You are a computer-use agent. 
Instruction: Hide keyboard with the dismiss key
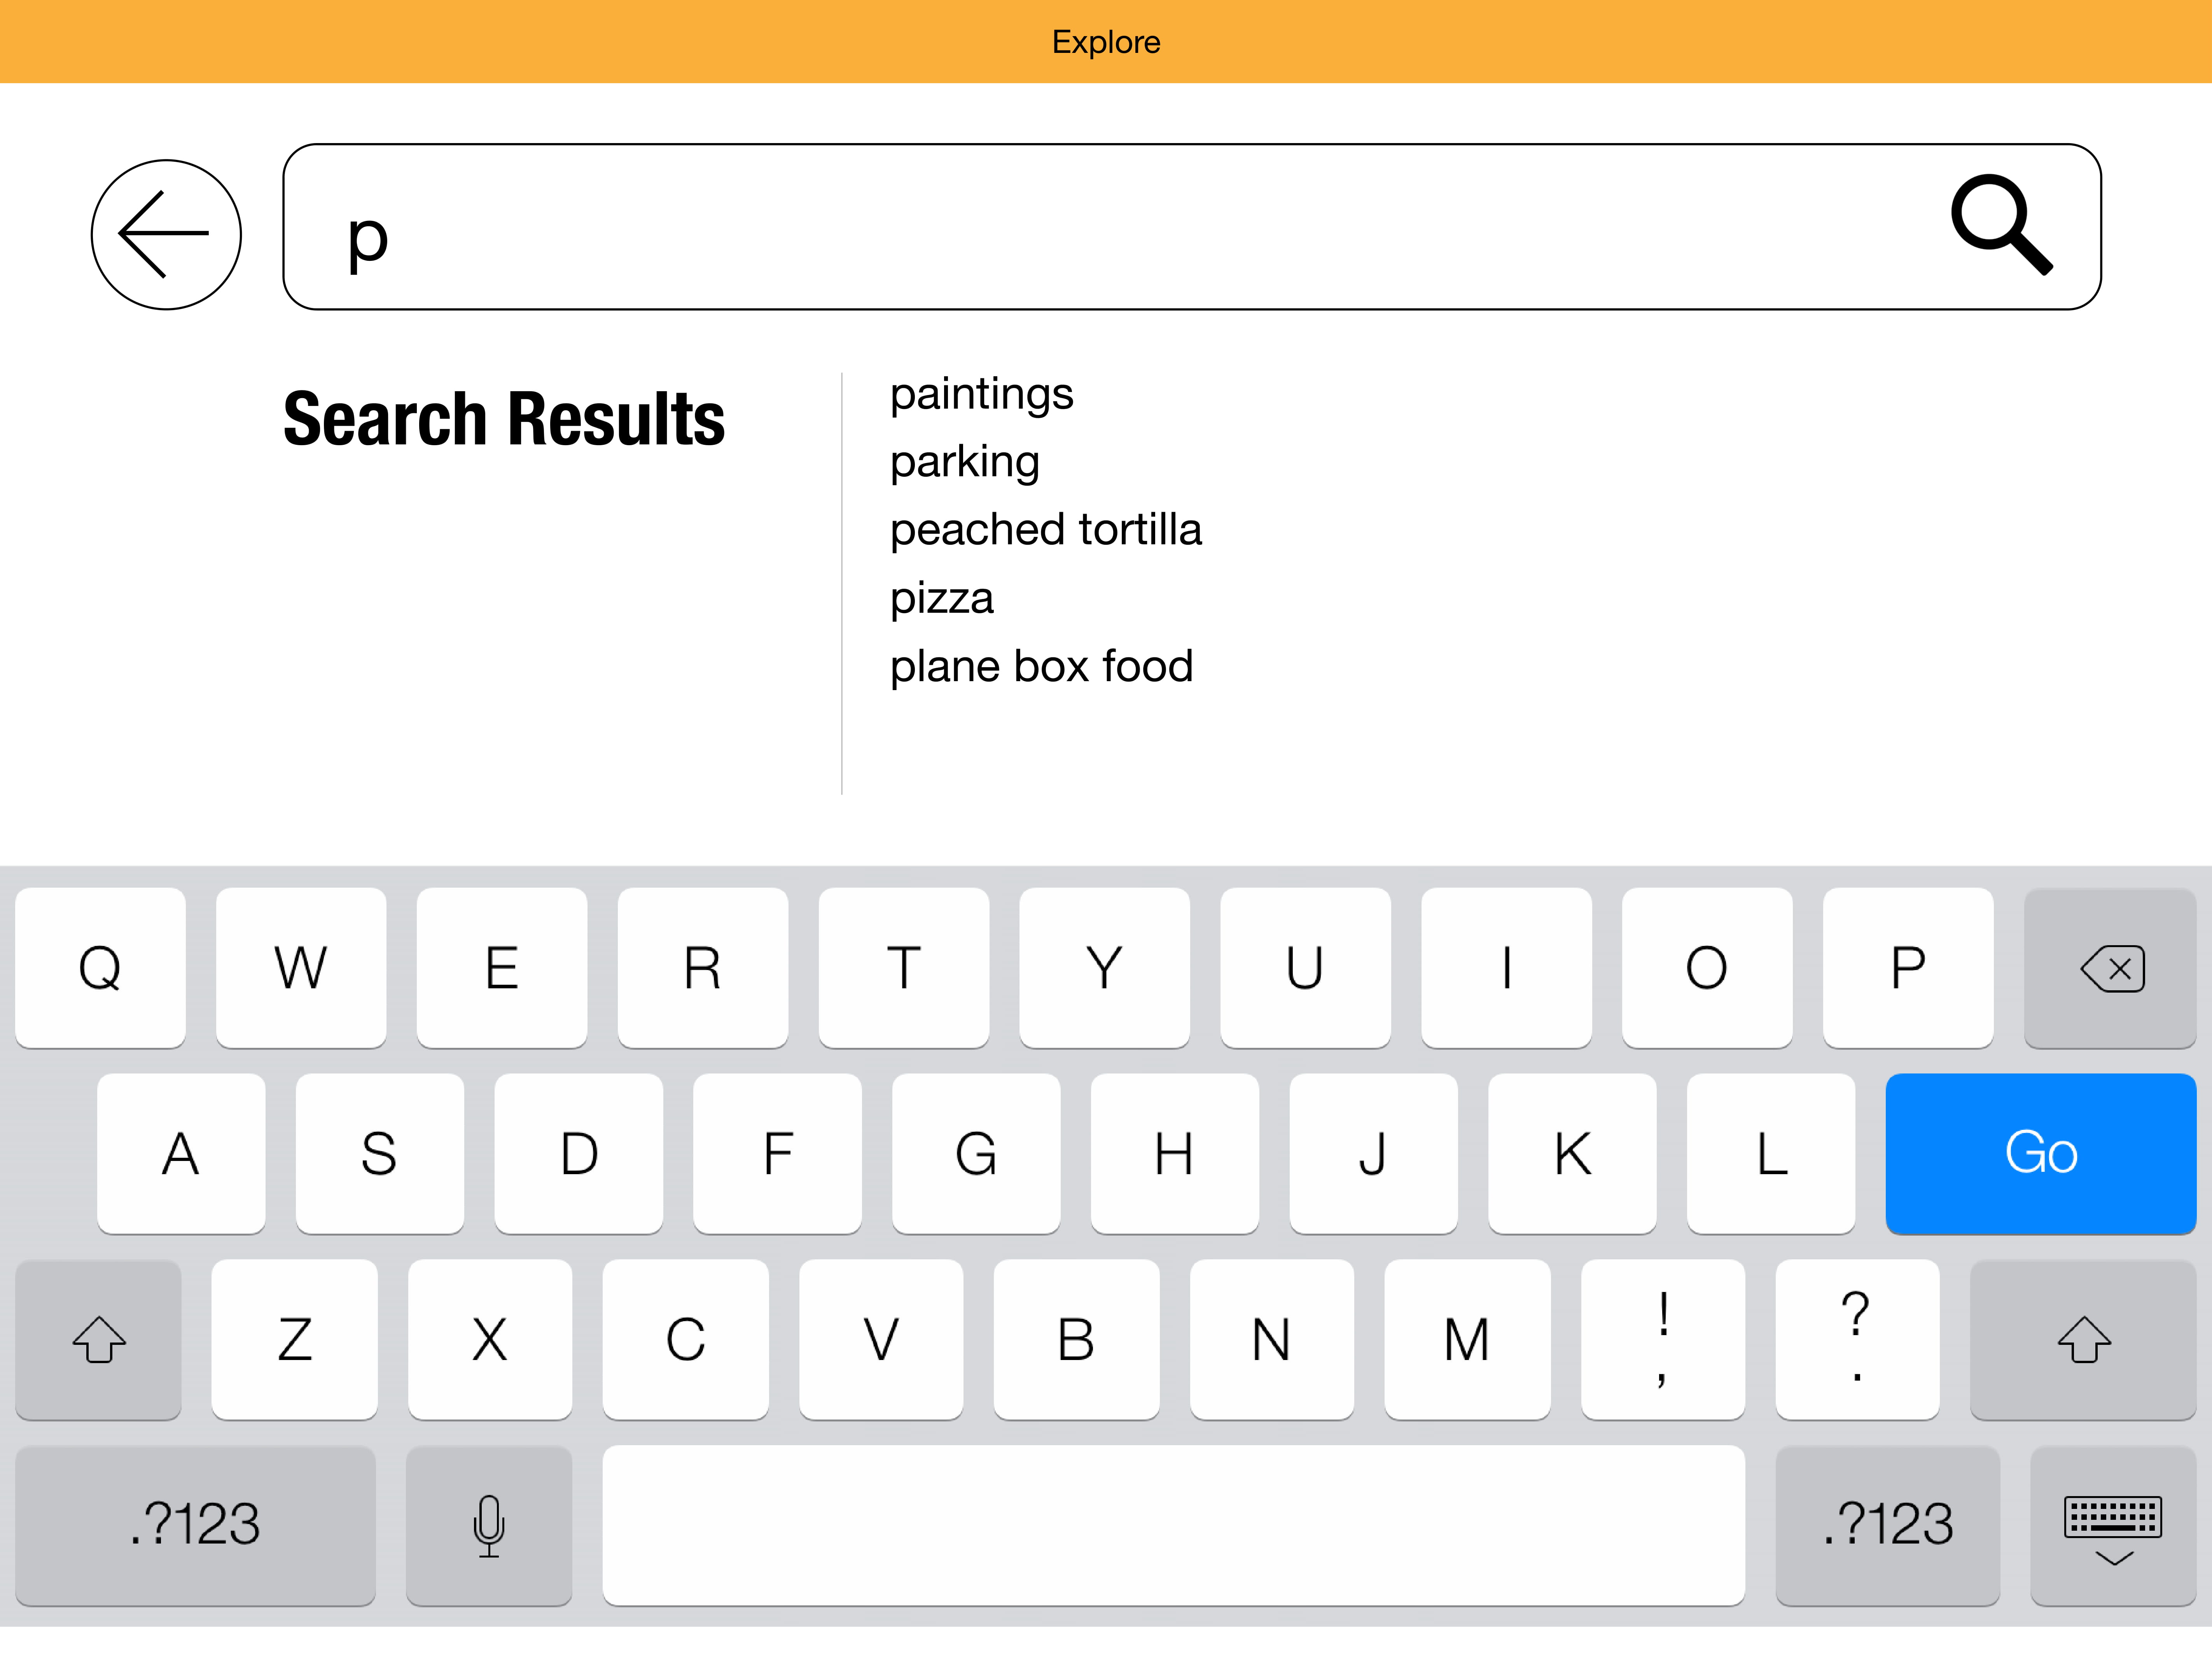coord(2113,1525)
